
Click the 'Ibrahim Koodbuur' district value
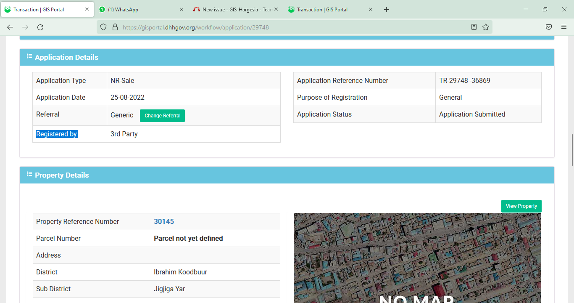coord(180,272)
